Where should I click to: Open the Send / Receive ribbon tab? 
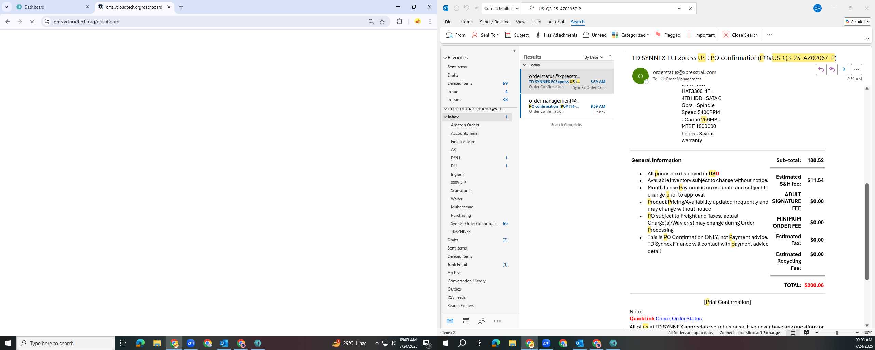(x=494, y=22)
